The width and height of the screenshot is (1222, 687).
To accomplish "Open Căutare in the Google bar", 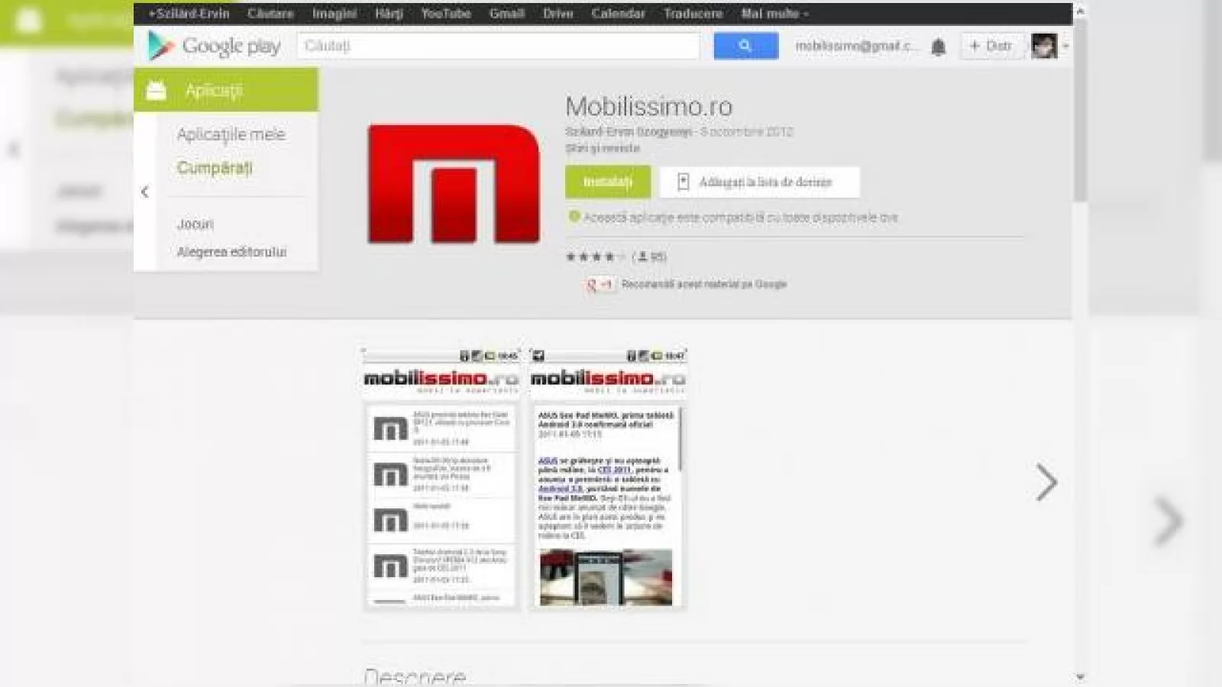I will point(270,13).
